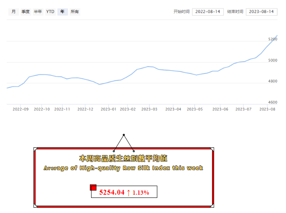Viewport: 286px width, 213px height.
Task: Activate the 年 range tab
Action: 63,12
